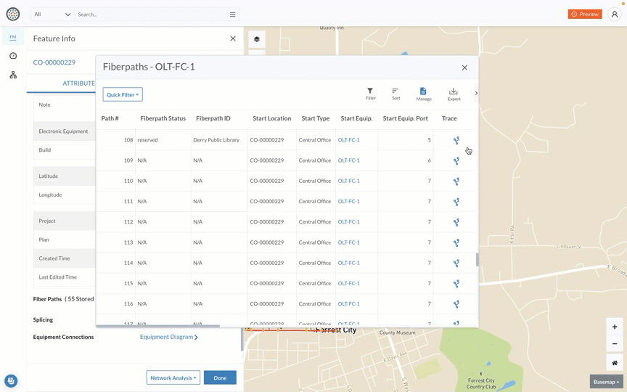The image size is (627, 392).
Task: Open the All search category dropdown
Action: pos(52,15)
